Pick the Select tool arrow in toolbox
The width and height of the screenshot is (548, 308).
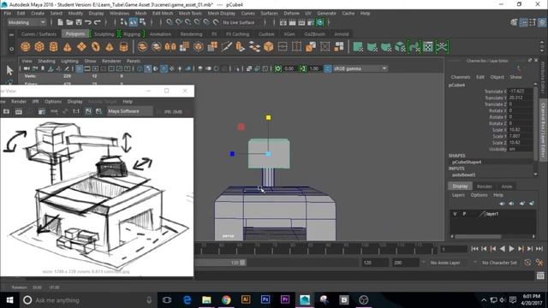point(9,70)
